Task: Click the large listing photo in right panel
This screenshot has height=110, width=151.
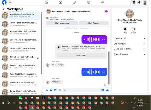Action: [130, 14]
